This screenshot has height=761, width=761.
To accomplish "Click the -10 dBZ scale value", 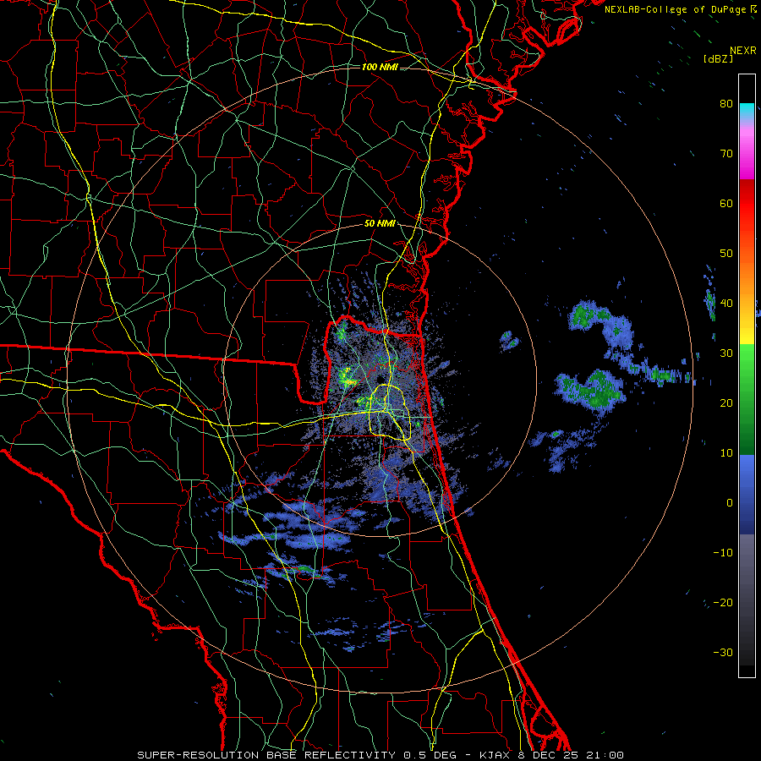I will coord(723,553).
